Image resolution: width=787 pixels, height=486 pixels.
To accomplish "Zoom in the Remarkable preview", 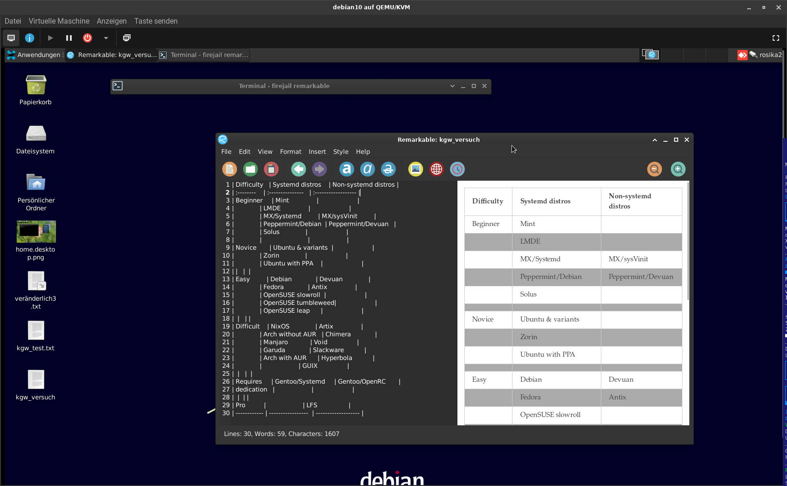I will 678,169.
